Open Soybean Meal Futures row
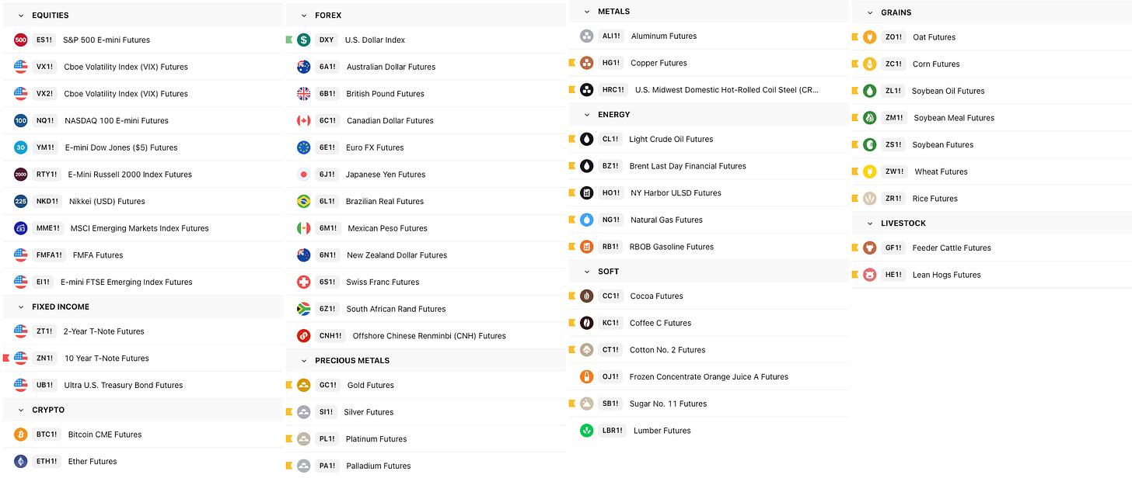Image resolution: width=1132 pixels, height=485 pixels. click(x=991, y=118)
